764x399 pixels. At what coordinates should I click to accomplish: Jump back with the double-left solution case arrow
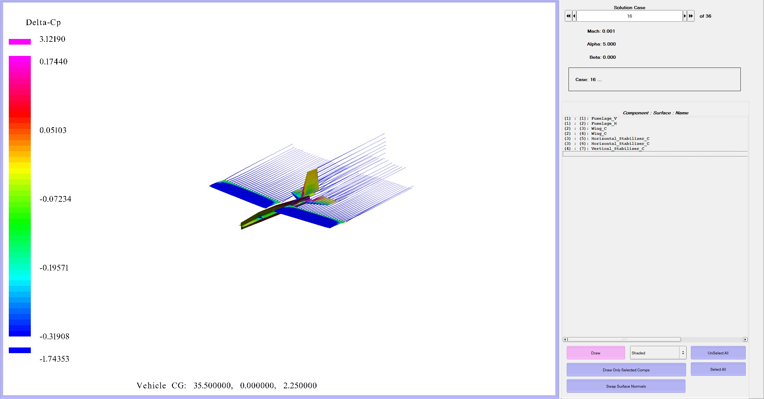pos(568,16)
